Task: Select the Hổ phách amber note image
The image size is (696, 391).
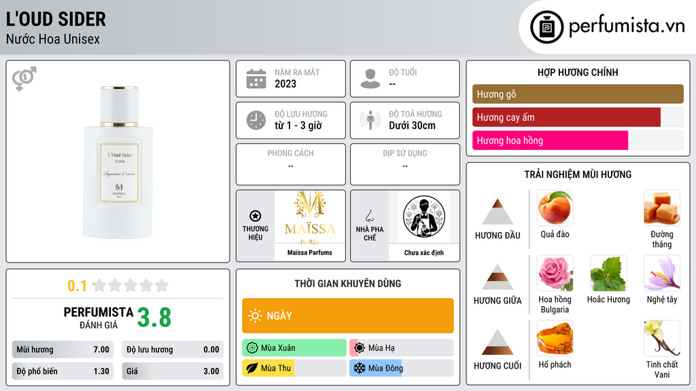Action: pyautogui.click(x=555, y=338)
